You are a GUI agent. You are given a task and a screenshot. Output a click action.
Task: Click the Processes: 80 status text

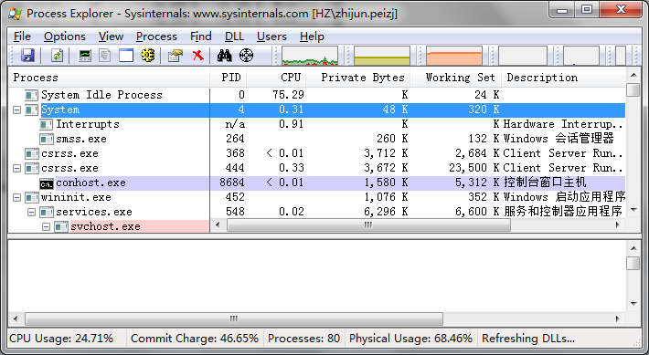tap(303, 339)
